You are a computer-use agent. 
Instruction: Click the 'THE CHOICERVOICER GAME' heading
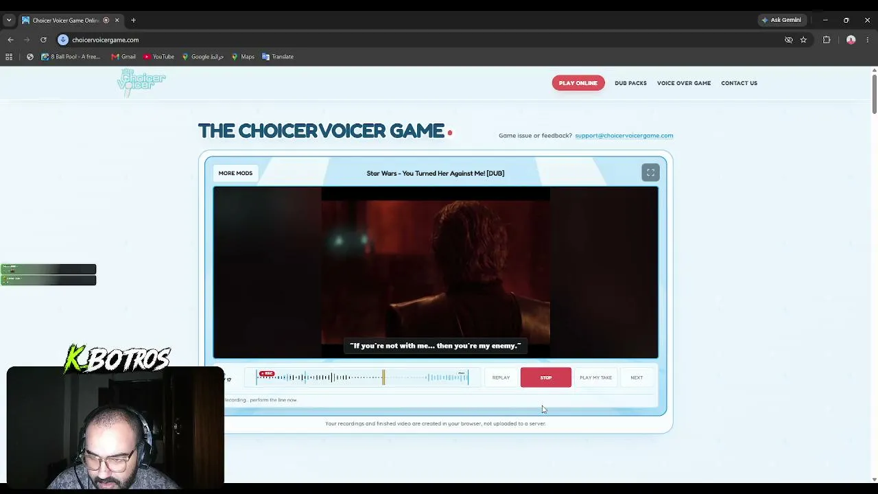coord(321,130)
